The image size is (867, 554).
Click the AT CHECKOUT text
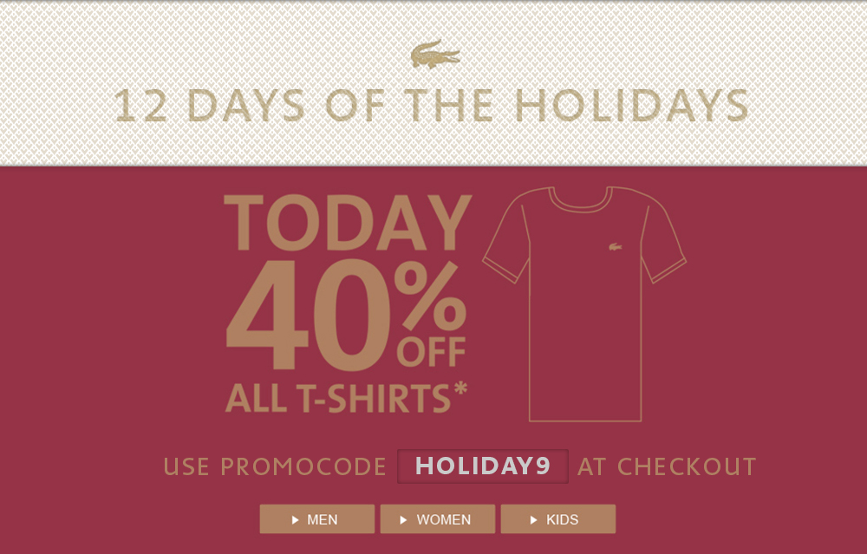click(667, 466)
